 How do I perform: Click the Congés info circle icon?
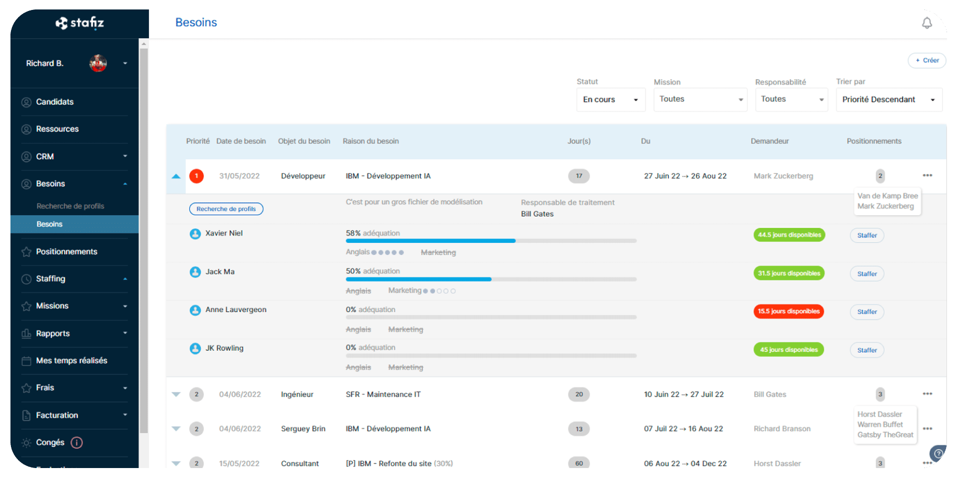point(77,443)
